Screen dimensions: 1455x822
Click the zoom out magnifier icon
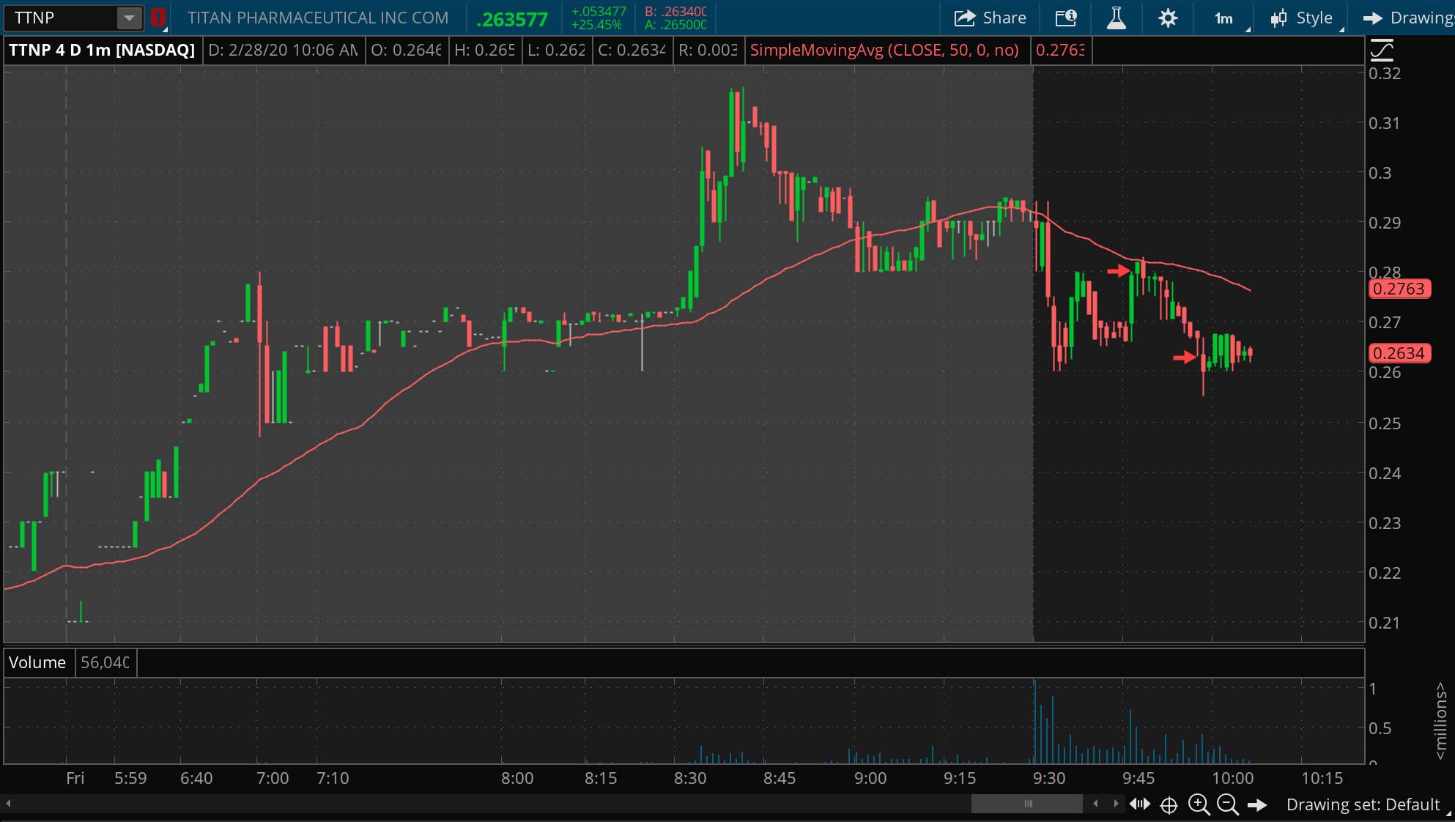tap(1227, 804)
